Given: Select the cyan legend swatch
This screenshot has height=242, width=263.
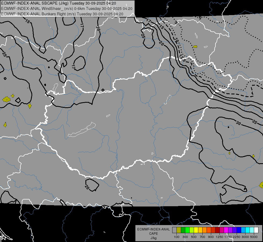Looking at the screenshot, I should (248, 230).
